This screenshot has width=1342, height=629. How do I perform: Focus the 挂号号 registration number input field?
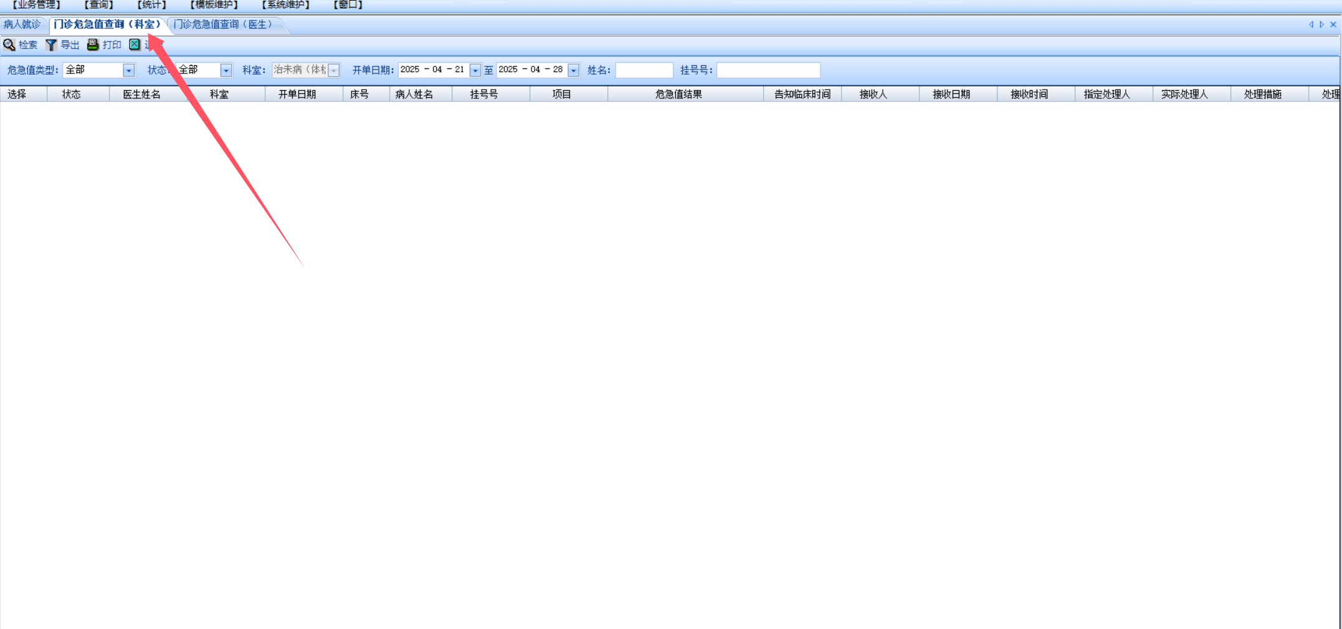click(x=768, y=70)
